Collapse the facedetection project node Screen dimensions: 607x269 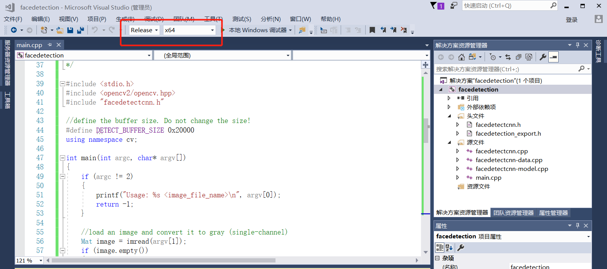click(x=440, y=89)
